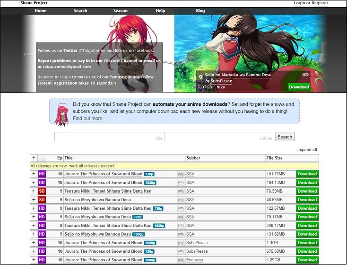
Task: Open info for Tensura Nikki 208.17MB release
Action: coord(181,225)
